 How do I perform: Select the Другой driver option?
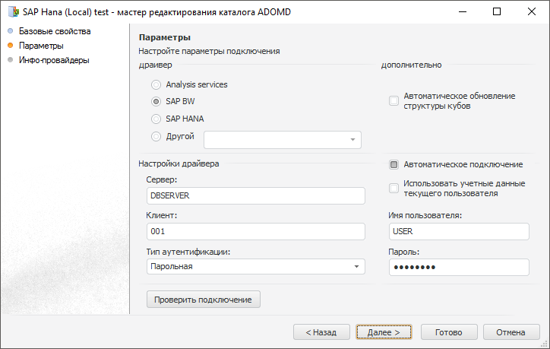(x=156, y=137)
